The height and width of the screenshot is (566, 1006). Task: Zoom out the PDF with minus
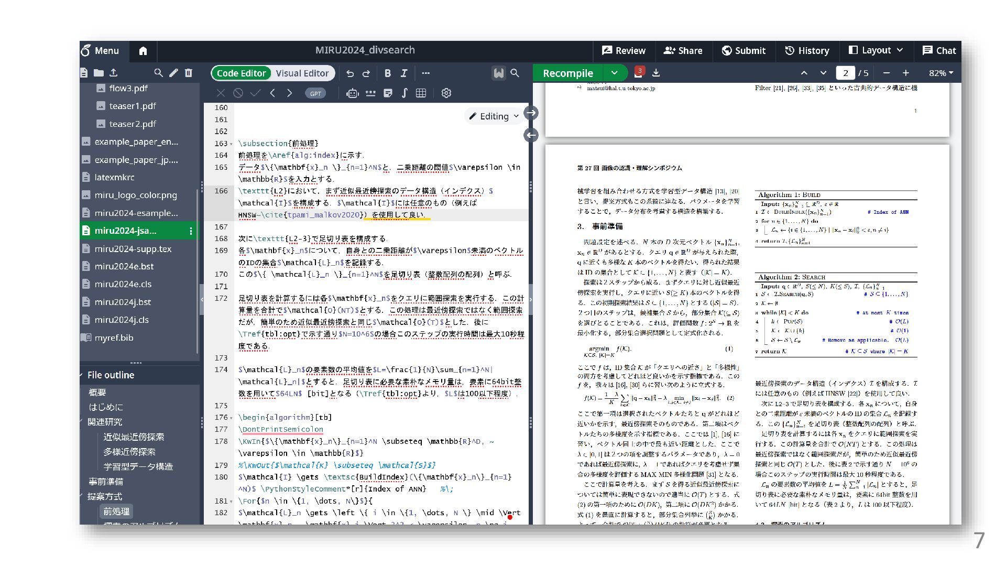887,73
